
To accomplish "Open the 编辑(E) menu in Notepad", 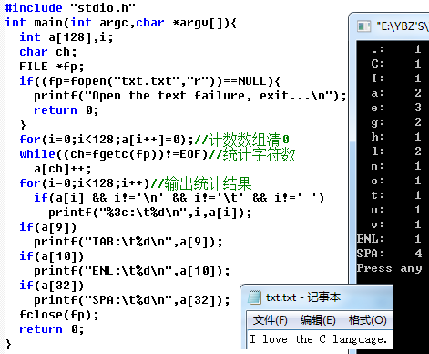I will [x=318, y=320].
